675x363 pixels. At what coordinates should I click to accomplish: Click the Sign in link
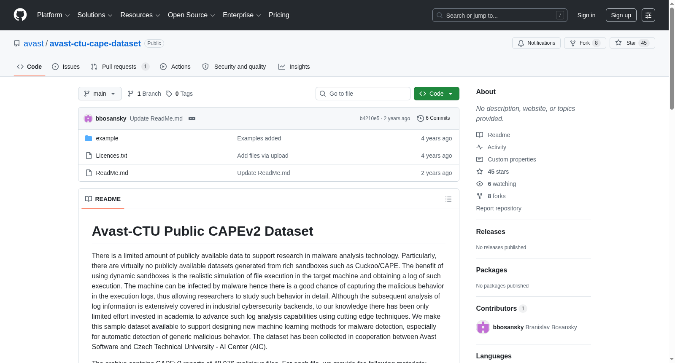[x=586, y=15]
